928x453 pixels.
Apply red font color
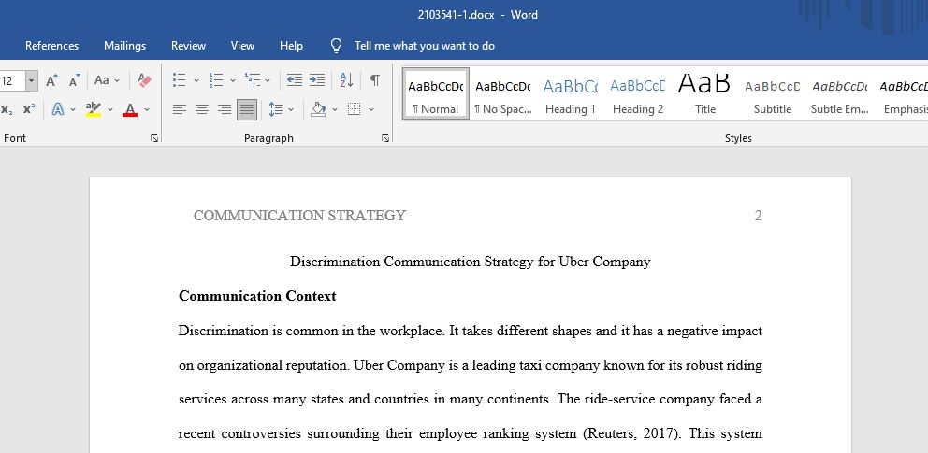coord(130,109)
